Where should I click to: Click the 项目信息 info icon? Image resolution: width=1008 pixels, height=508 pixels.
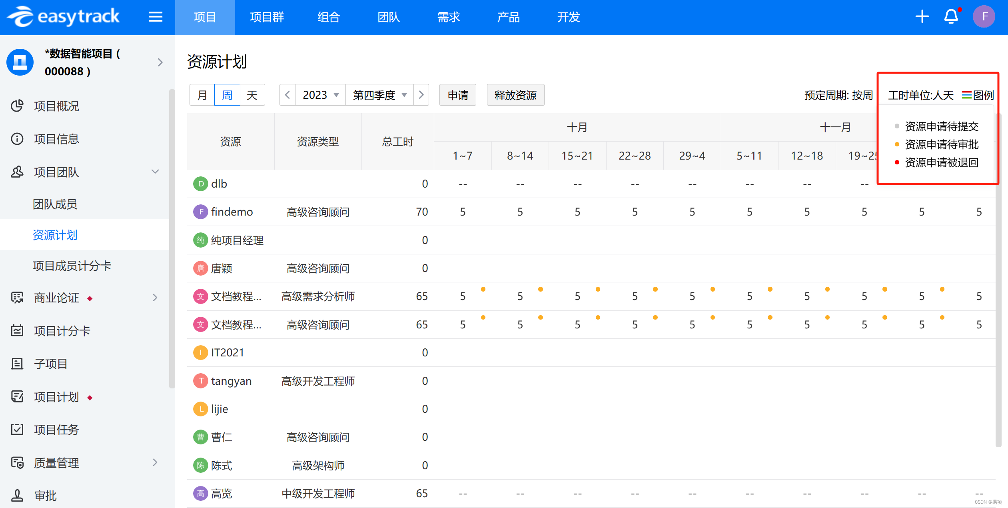17,139
